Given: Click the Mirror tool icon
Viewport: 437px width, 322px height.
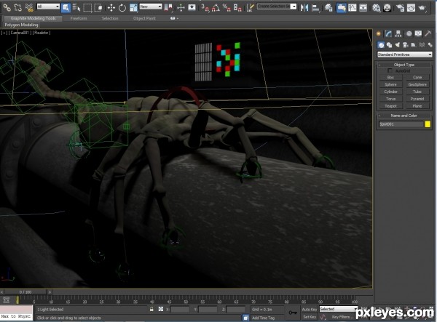Looking at the screenshot, I should pos(304,7).
